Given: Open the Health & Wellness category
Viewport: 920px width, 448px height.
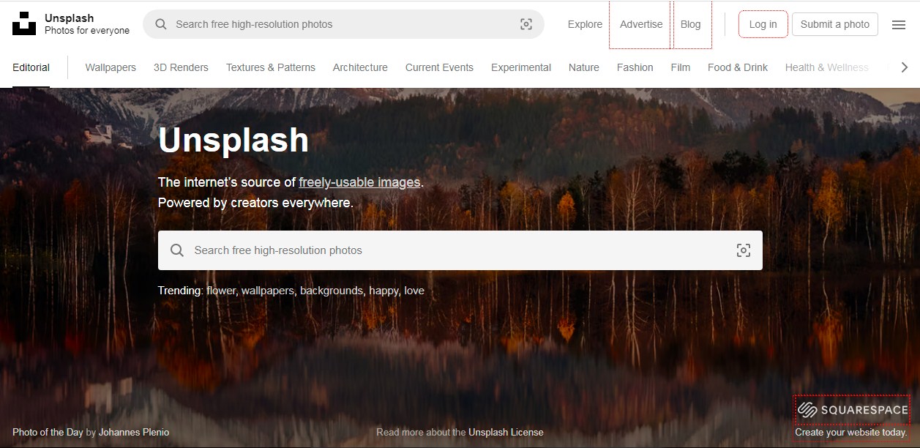Looking at the screenshot, I should pos(827,67).
